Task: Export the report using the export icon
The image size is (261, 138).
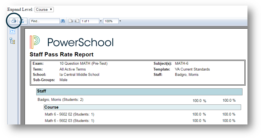Action: [x=22, y=21]
